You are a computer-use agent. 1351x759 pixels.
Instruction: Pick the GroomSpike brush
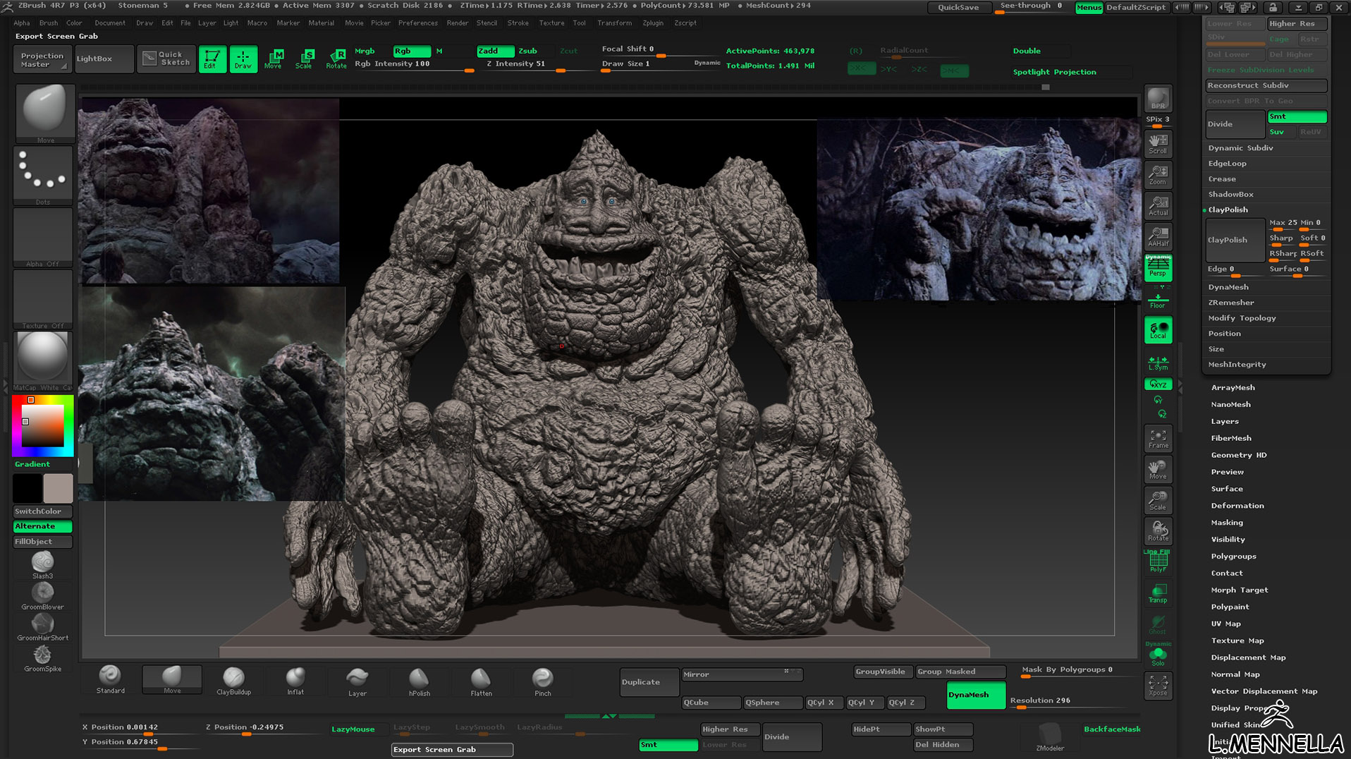click(42, 657)
